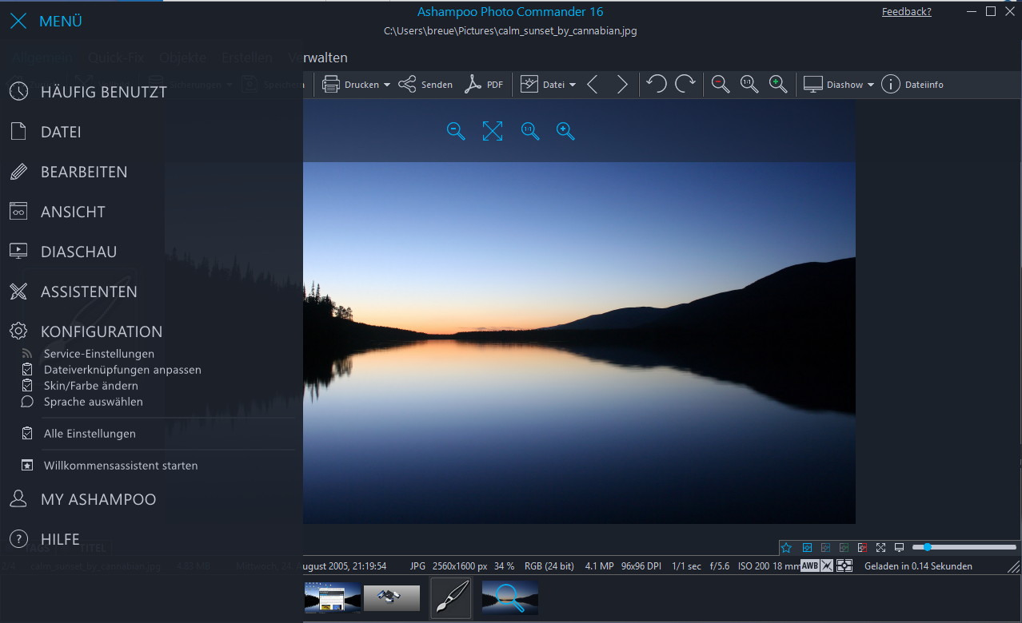Image resolution: width=1022 pixels, height=623 pixels.
Task: Expand the HILFE menu section
Action: click(60, 539)
